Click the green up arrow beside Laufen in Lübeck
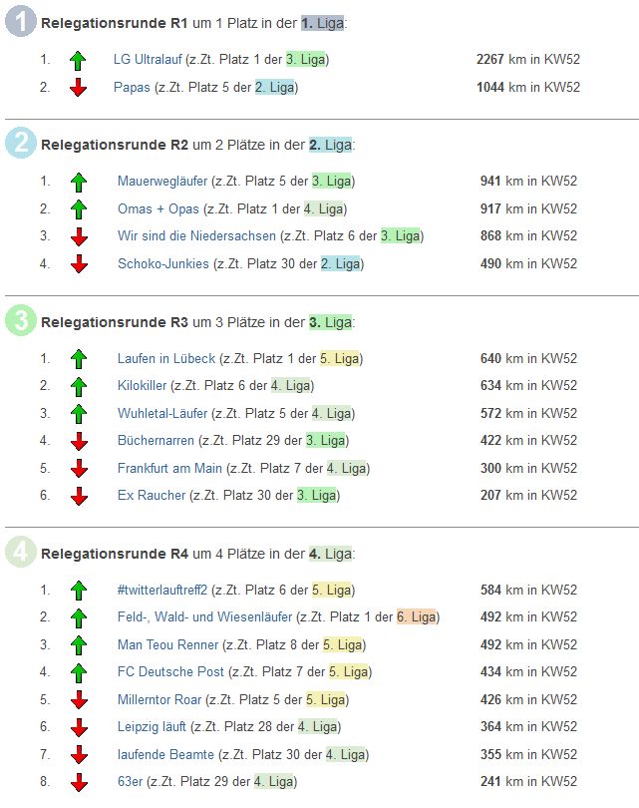 (x=79, y=359)
